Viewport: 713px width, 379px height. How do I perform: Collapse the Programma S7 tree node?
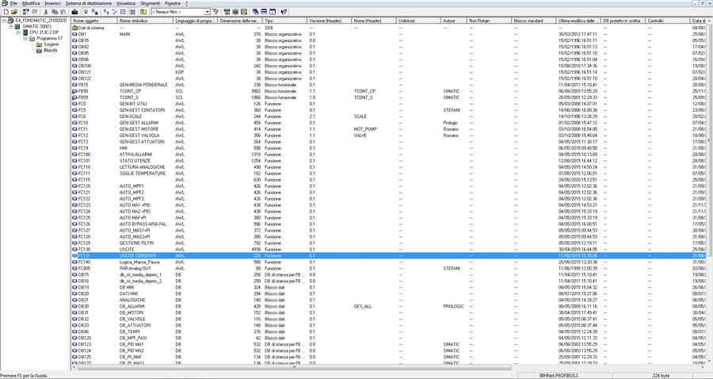point(25,38)
